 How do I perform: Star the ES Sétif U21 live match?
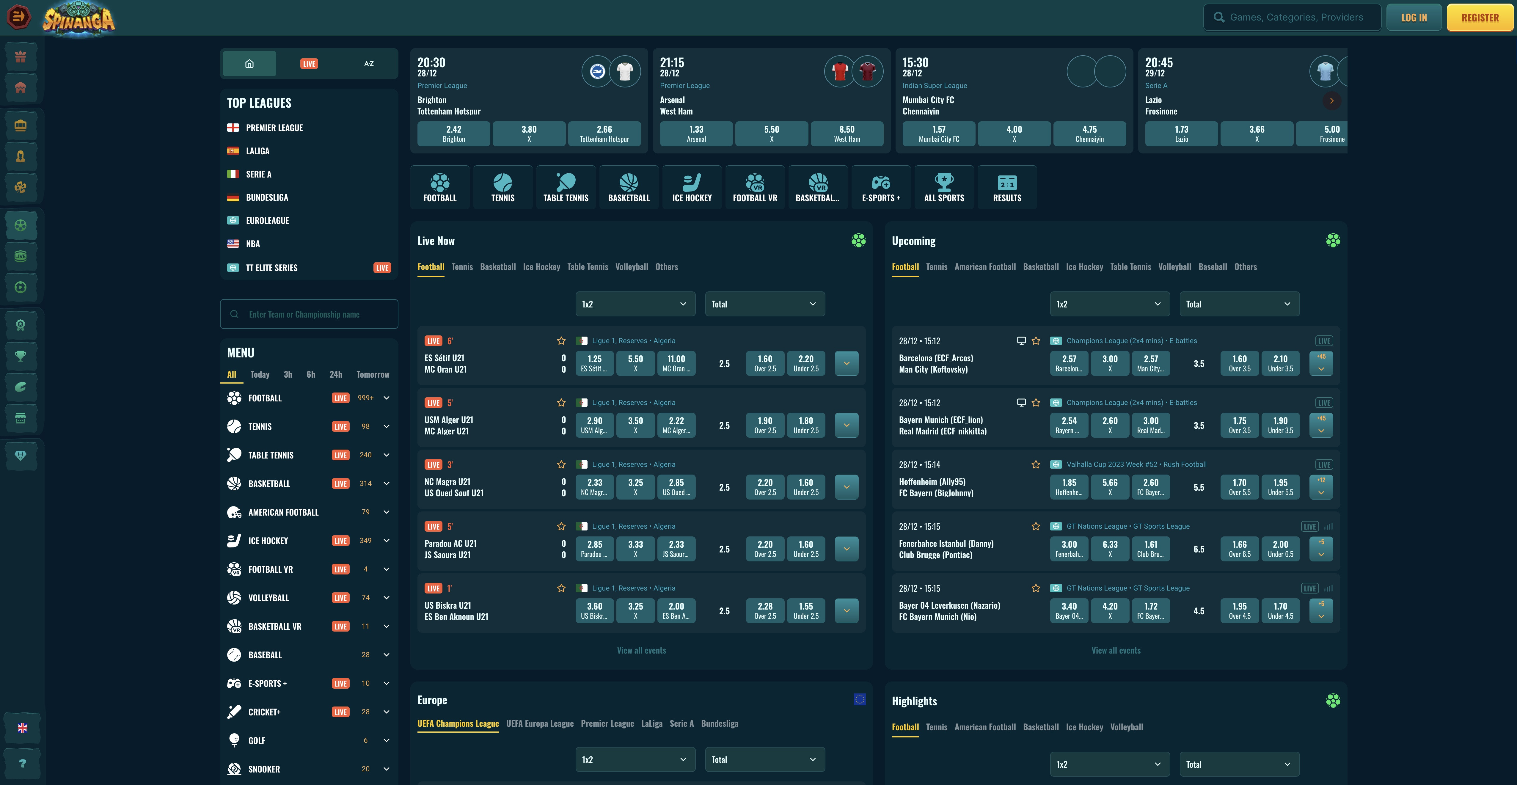(x=561, y=340)
